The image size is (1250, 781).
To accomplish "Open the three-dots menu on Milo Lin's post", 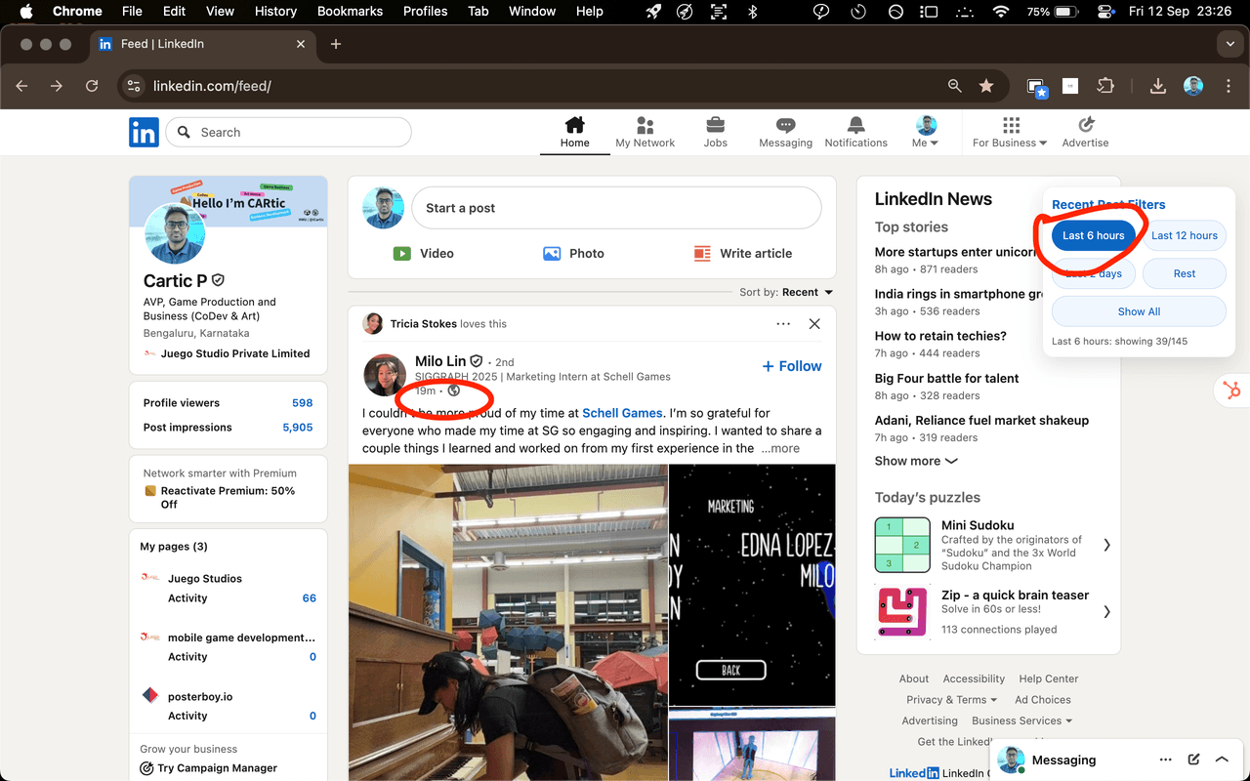I will [783, 324].
